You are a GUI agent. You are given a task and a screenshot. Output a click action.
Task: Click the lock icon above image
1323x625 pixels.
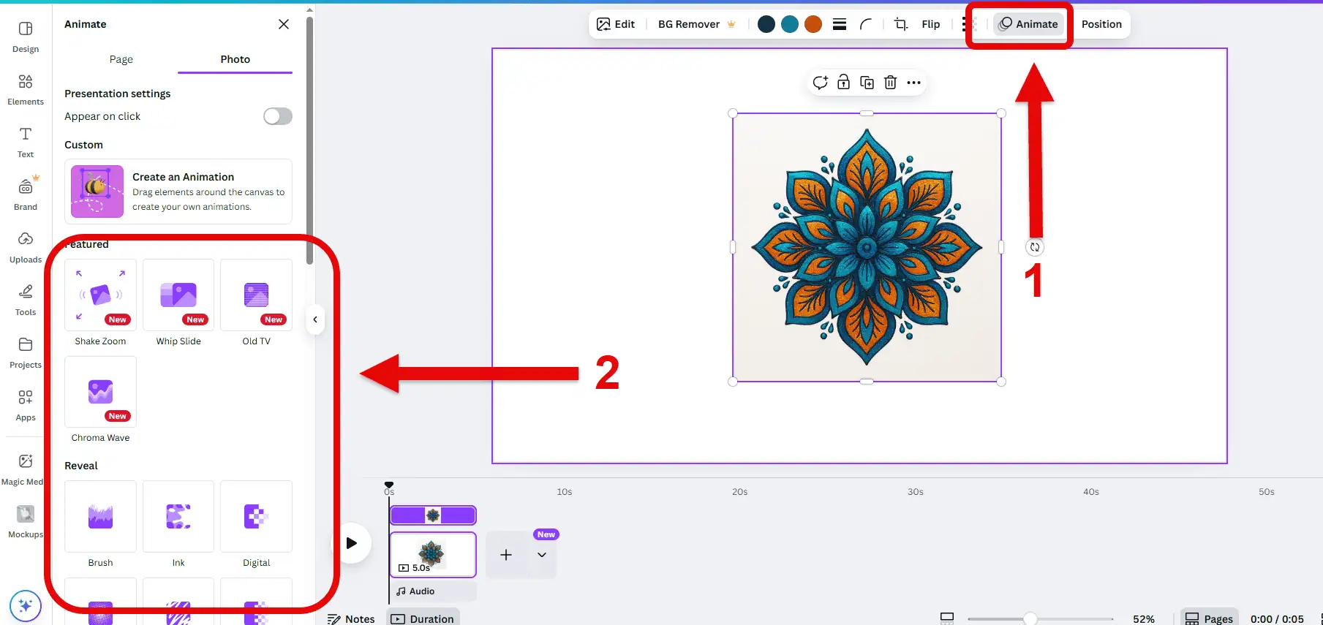click(x=843, y=83)
